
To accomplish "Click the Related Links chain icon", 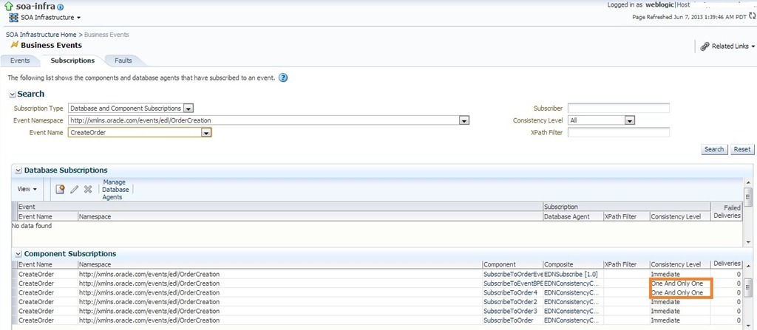I will 704,46.
